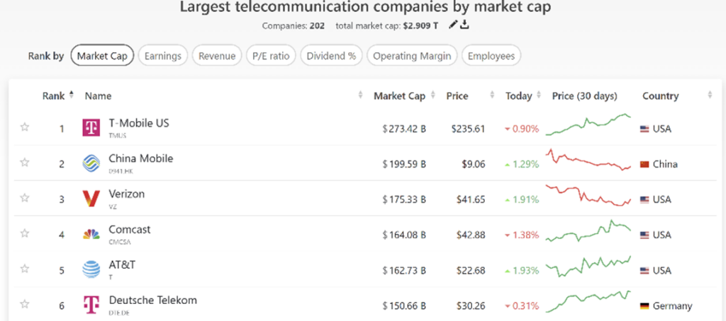Click the Deutsche Telekom logo icon

pyautogui.click(x=91, y=305)
